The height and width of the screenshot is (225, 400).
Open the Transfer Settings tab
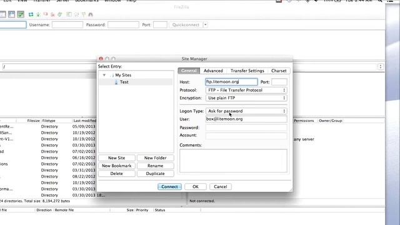[x=247, y=71]
